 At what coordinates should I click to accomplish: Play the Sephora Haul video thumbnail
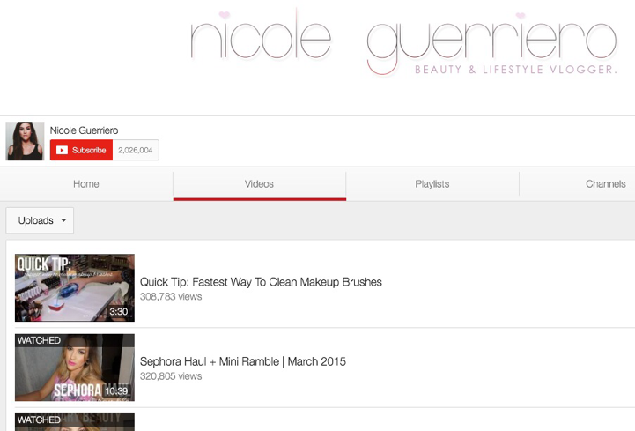pos(75,368)
